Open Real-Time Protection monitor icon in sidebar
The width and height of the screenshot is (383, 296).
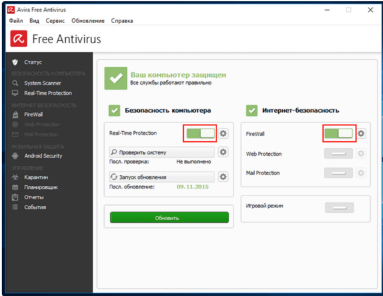tap(15, 93)
